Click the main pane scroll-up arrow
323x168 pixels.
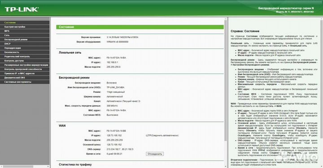tap(226, 19)
